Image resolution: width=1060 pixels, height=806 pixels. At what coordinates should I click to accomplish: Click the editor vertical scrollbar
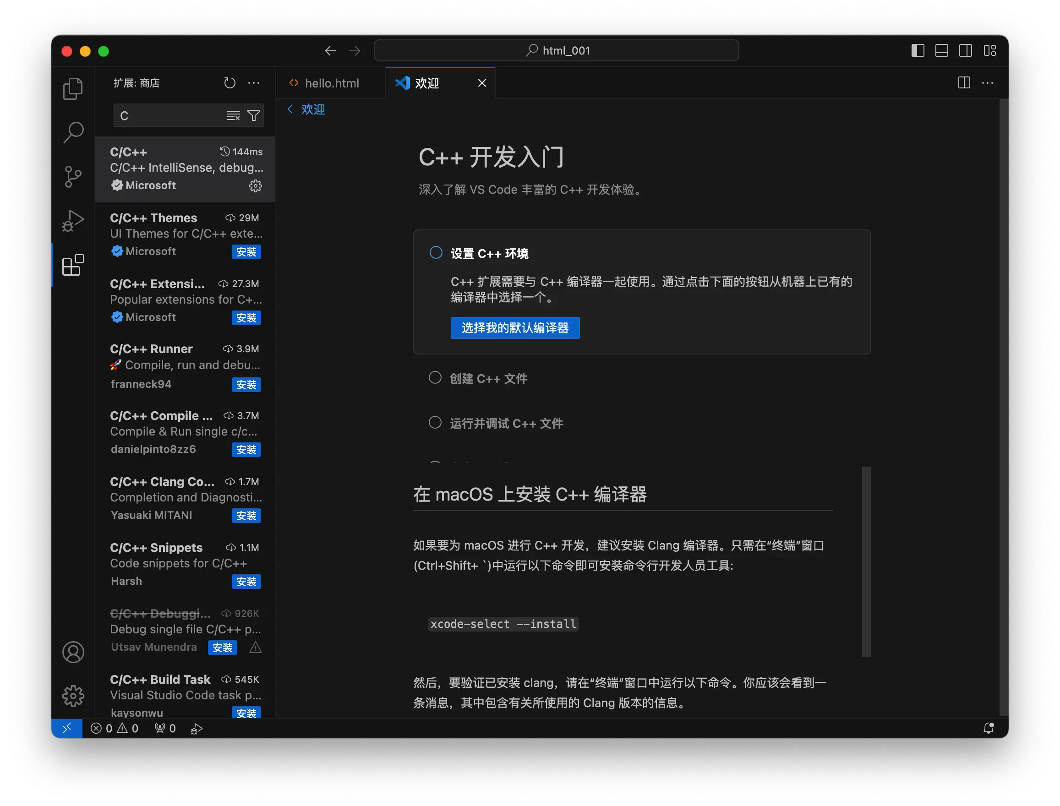click(1003, 407)
